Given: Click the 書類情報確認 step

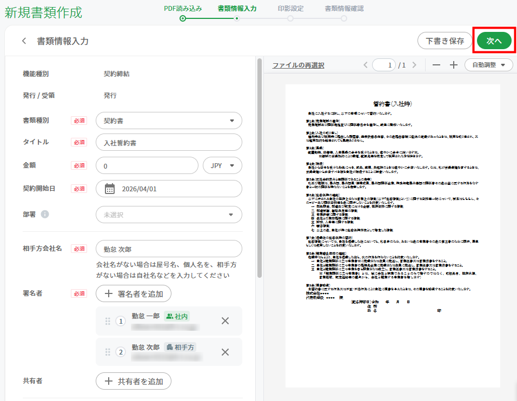Looking at the screenshot, I should (x=344, y=9).
